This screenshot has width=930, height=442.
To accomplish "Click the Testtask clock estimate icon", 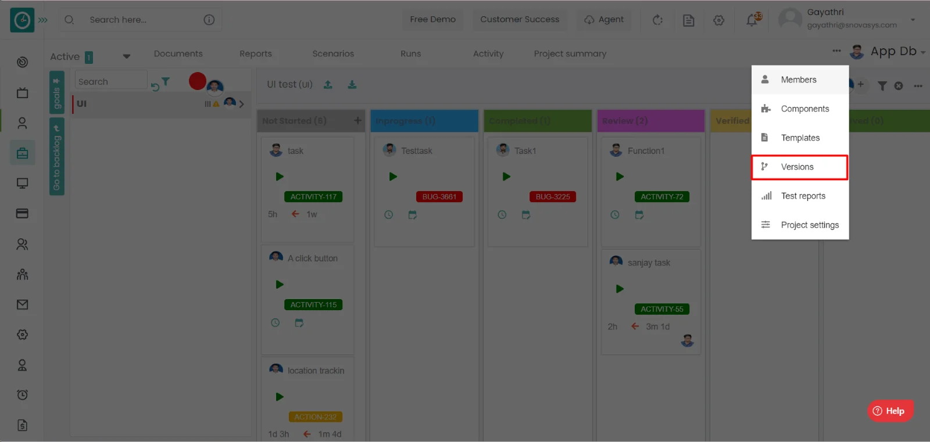I will coord(389,215).
